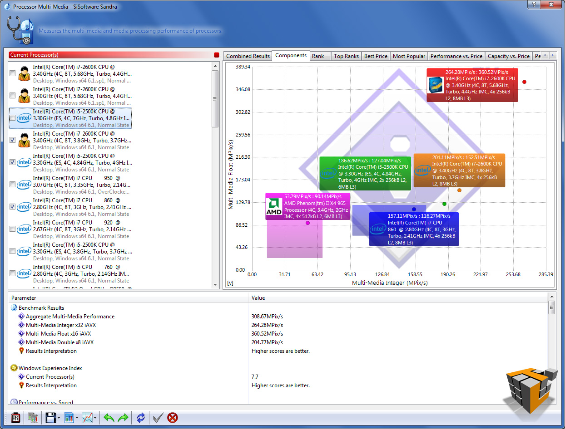Open the Top Ranks tab

[346, 56]
